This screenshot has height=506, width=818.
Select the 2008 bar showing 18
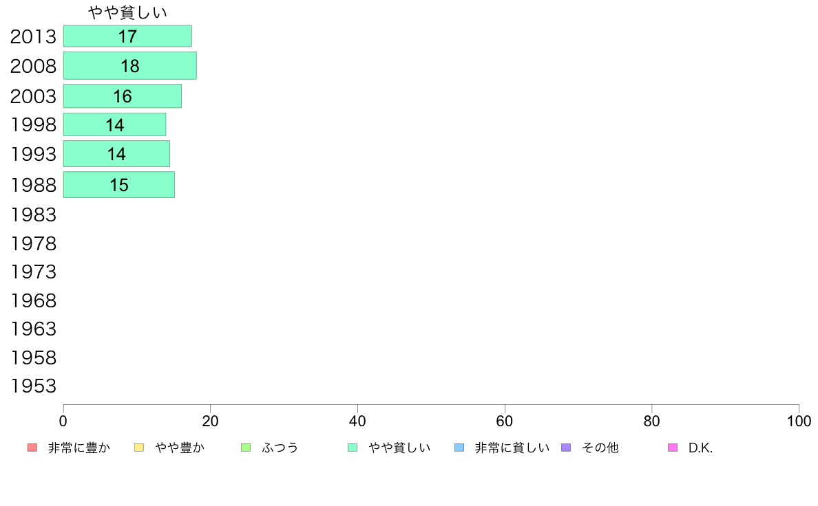point(130,66)
